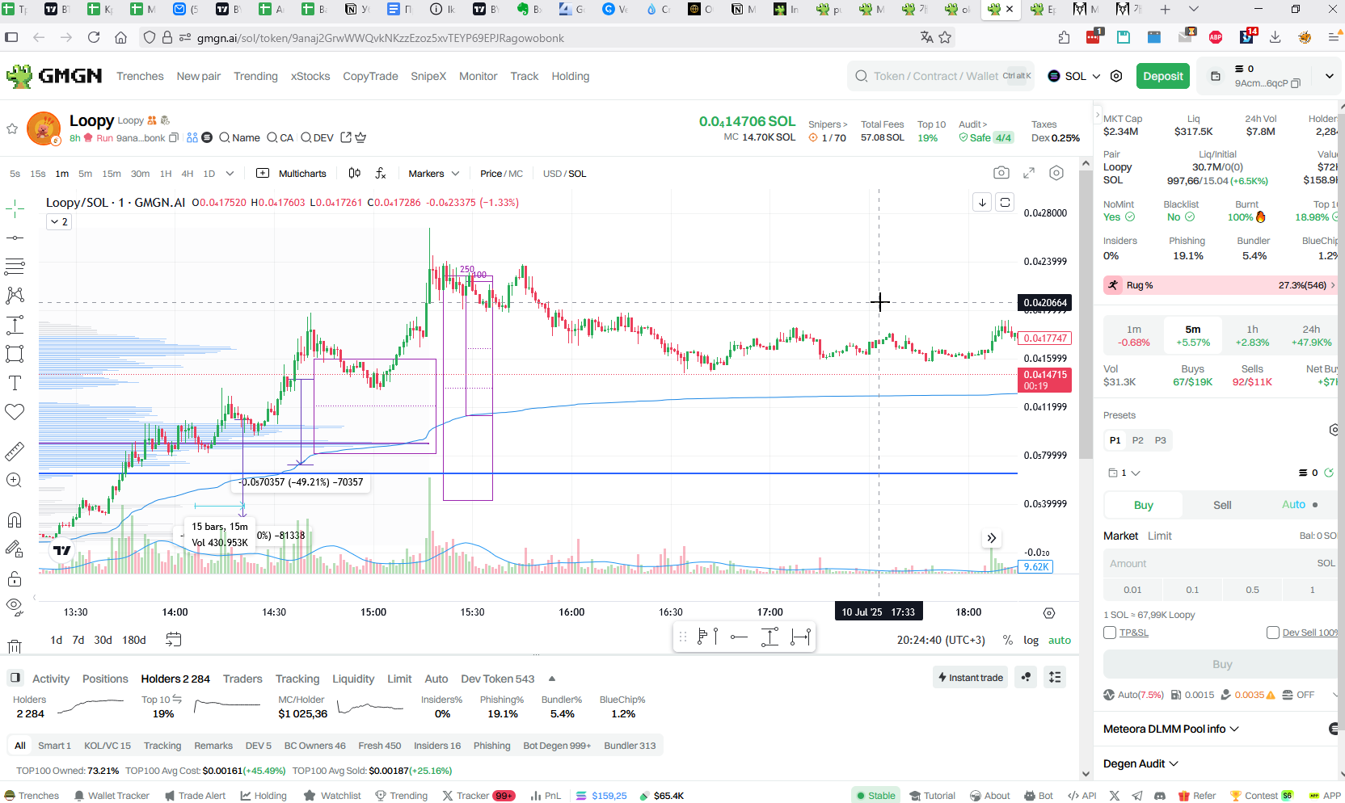The image size is (1345, 803).
Task: Open the settings hexagon next to SOL selector
Action: pos(1116,76)
